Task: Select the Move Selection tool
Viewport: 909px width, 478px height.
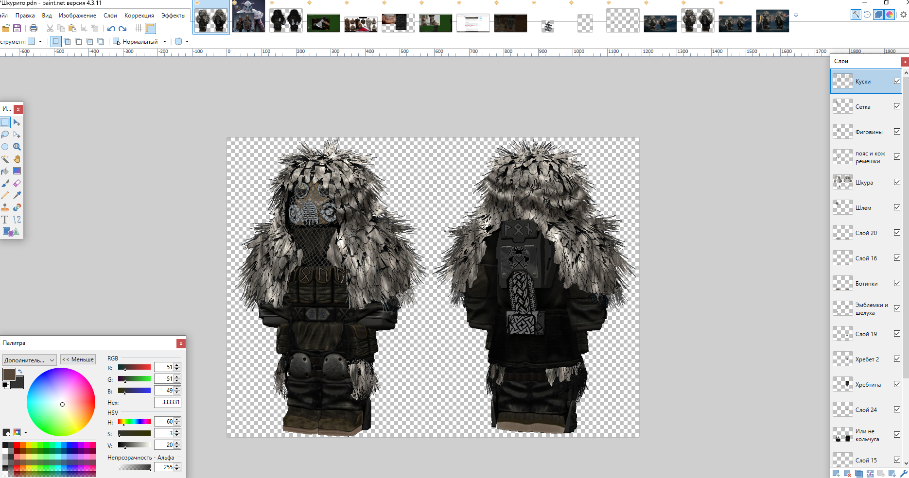Action: coord(17,135)
